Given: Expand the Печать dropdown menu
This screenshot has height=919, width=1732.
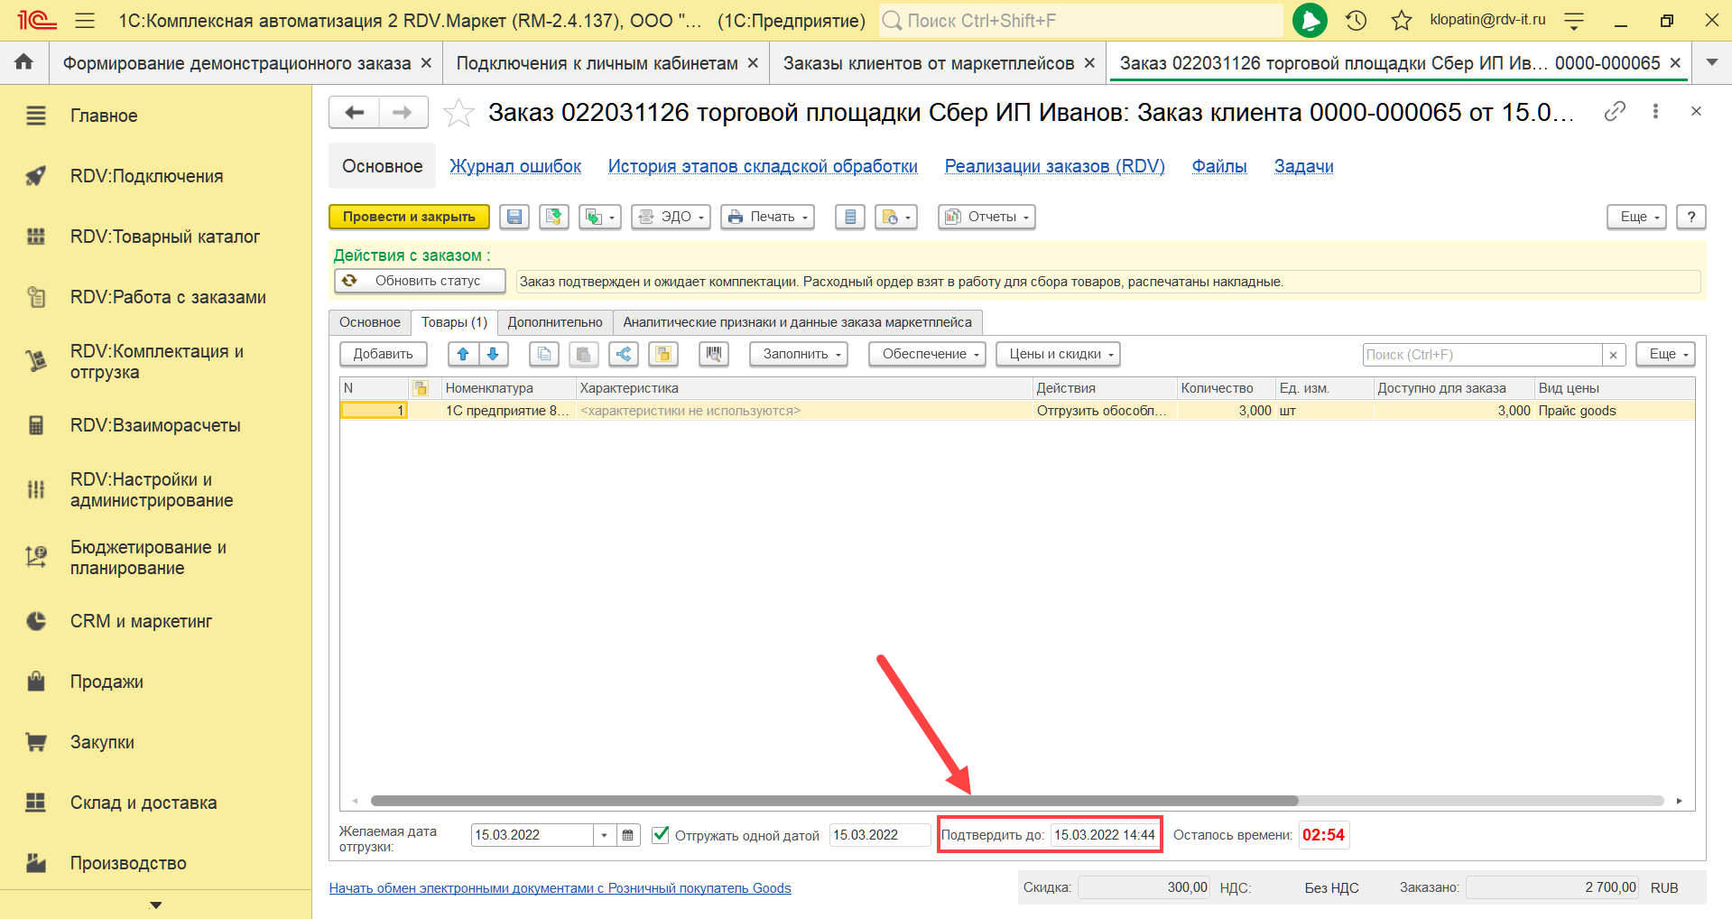Looking at the screenshot, I should tap(767, 217).
